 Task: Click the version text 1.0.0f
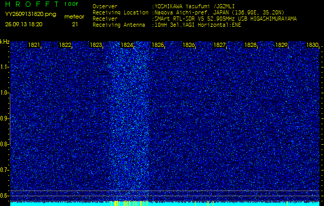coord(71,4)
